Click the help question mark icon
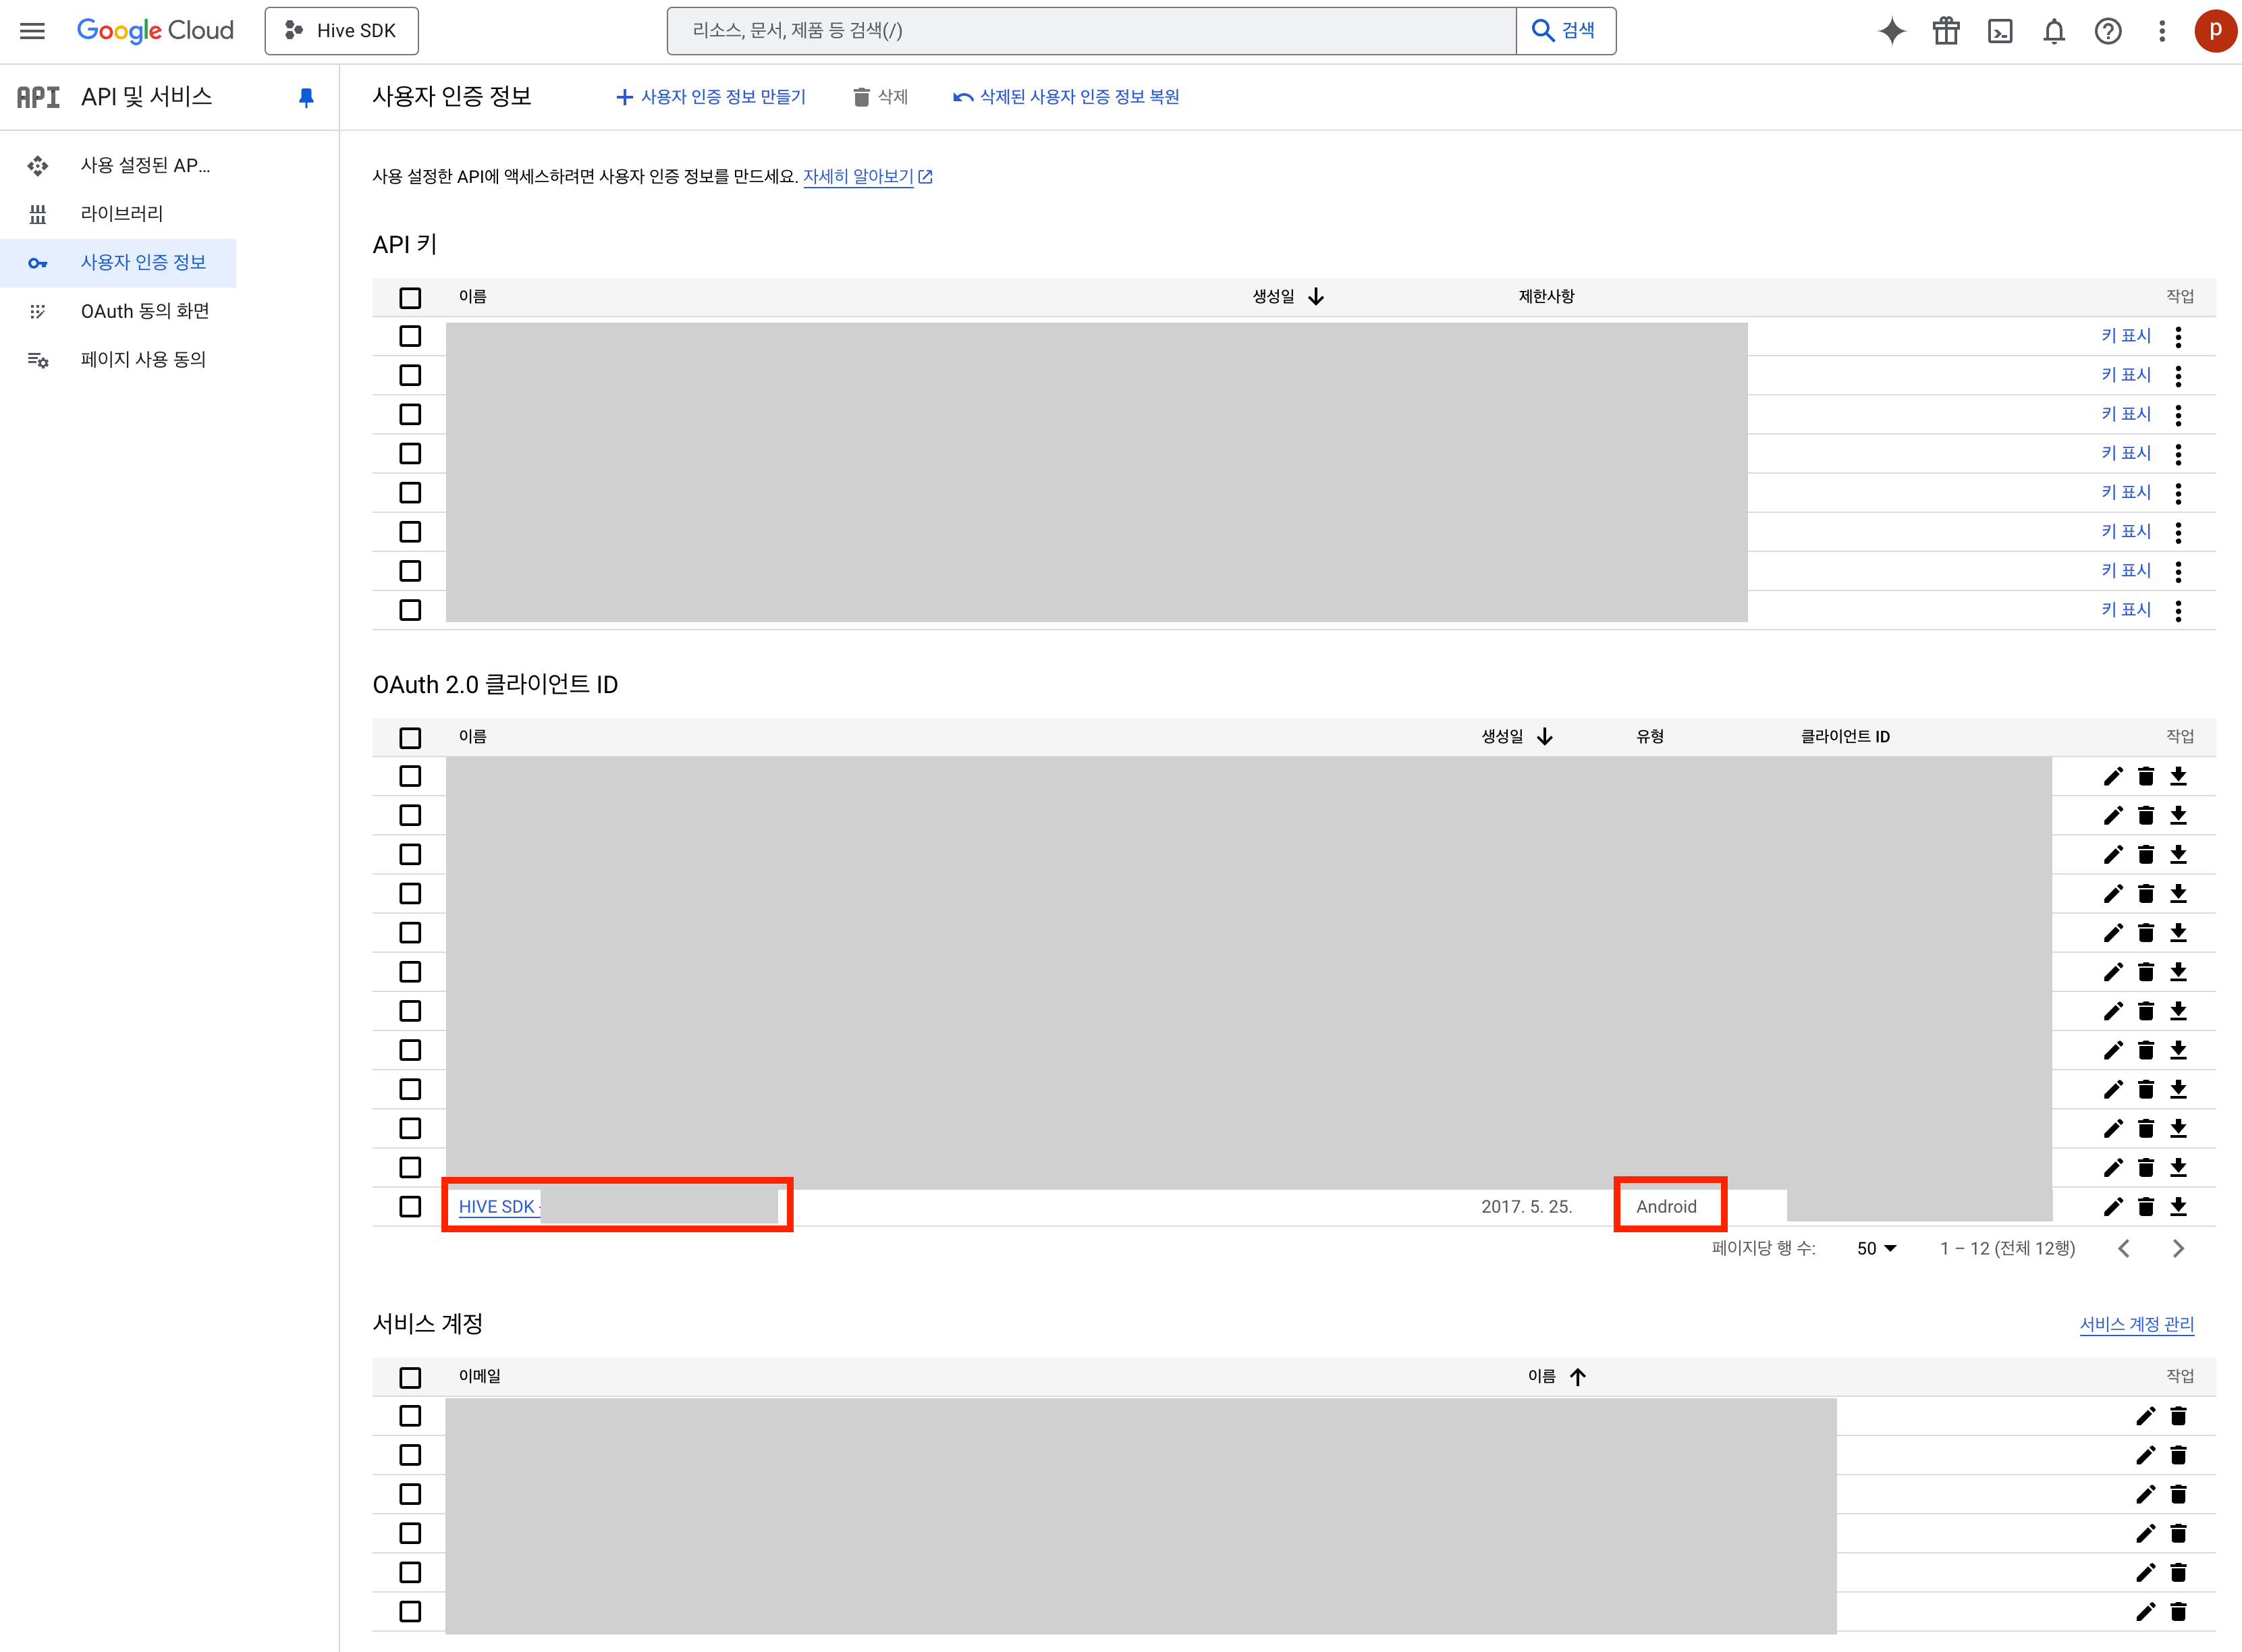2242x1652 pixels. click(x=2107, y=31)
